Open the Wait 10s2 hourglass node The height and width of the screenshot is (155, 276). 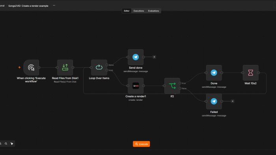click(x=250, y=73)
